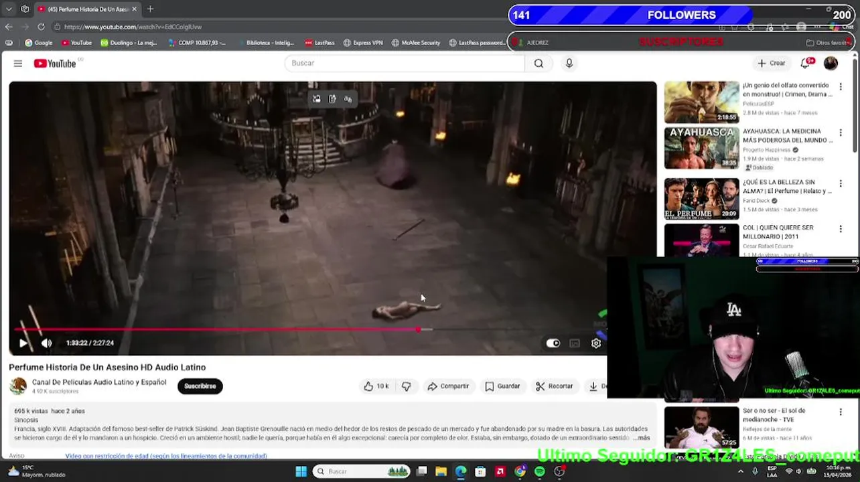Open video settings gear
Screen dimensions: 860x482
[x=596, y=343]
